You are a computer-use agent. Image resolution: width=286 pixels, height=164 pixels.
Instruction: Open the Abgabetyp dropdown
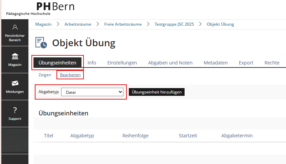click(92, 92)
